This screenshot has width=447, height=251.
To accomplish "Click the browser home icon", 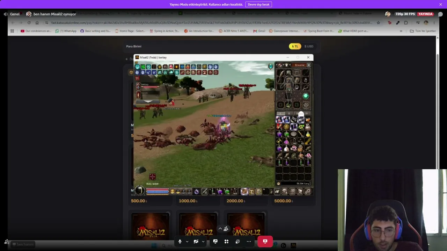I will (x=37, y=23).
